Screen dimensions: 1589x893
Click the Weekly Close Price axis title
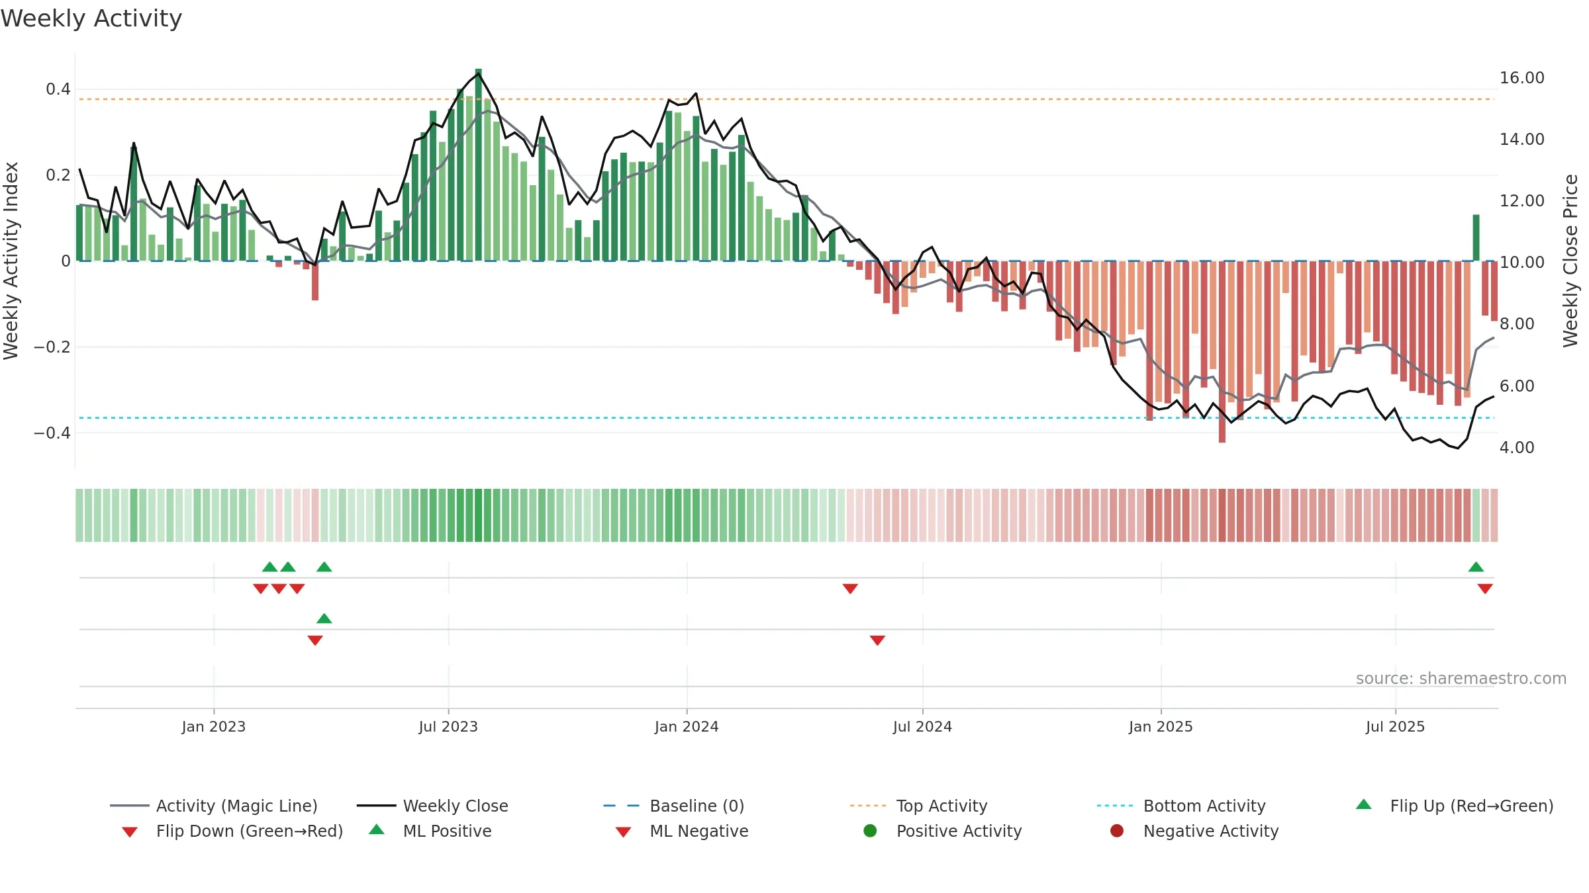pyautogui.click(x=1570, y=261)
